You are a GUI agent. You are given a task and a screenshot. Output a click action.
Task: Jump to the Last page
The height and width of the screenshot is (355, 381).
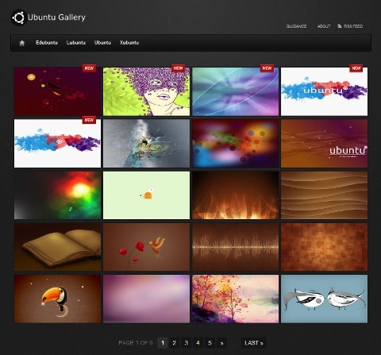click(254, 343)
